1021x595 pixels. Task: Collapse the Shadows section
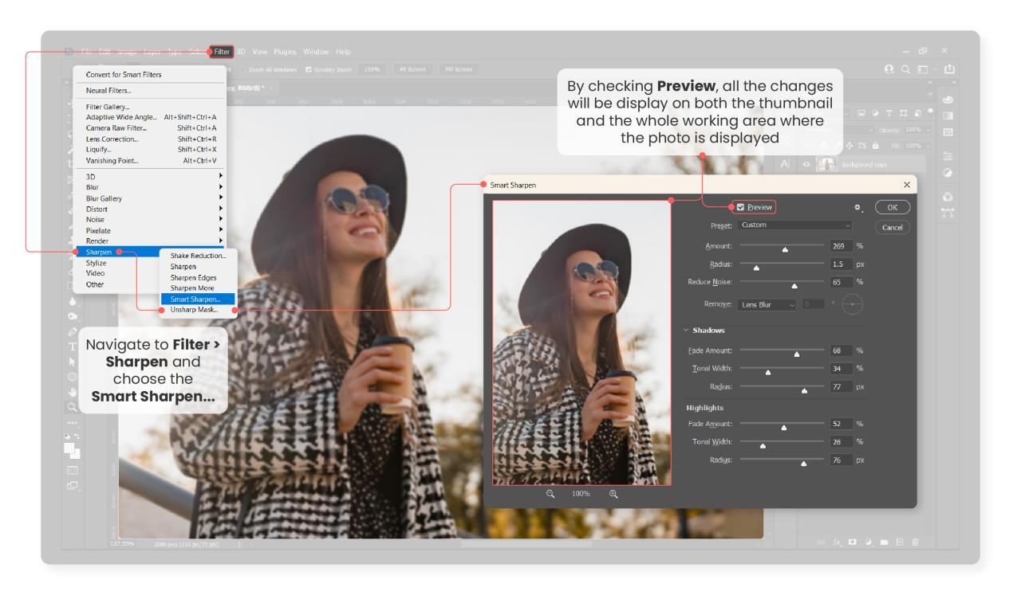(686, 329)
